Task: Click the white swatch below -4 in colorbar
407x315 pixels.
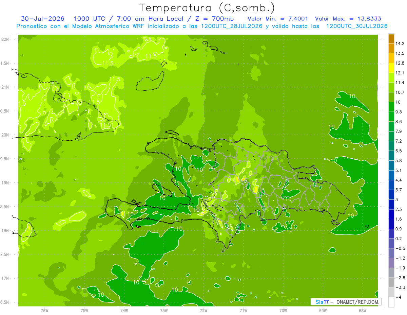Action: click(391, 302)
